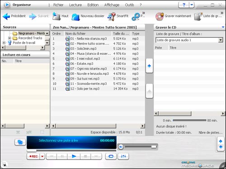Click the Suivant forward arrow
226x169 pixels.
point(33,16)
